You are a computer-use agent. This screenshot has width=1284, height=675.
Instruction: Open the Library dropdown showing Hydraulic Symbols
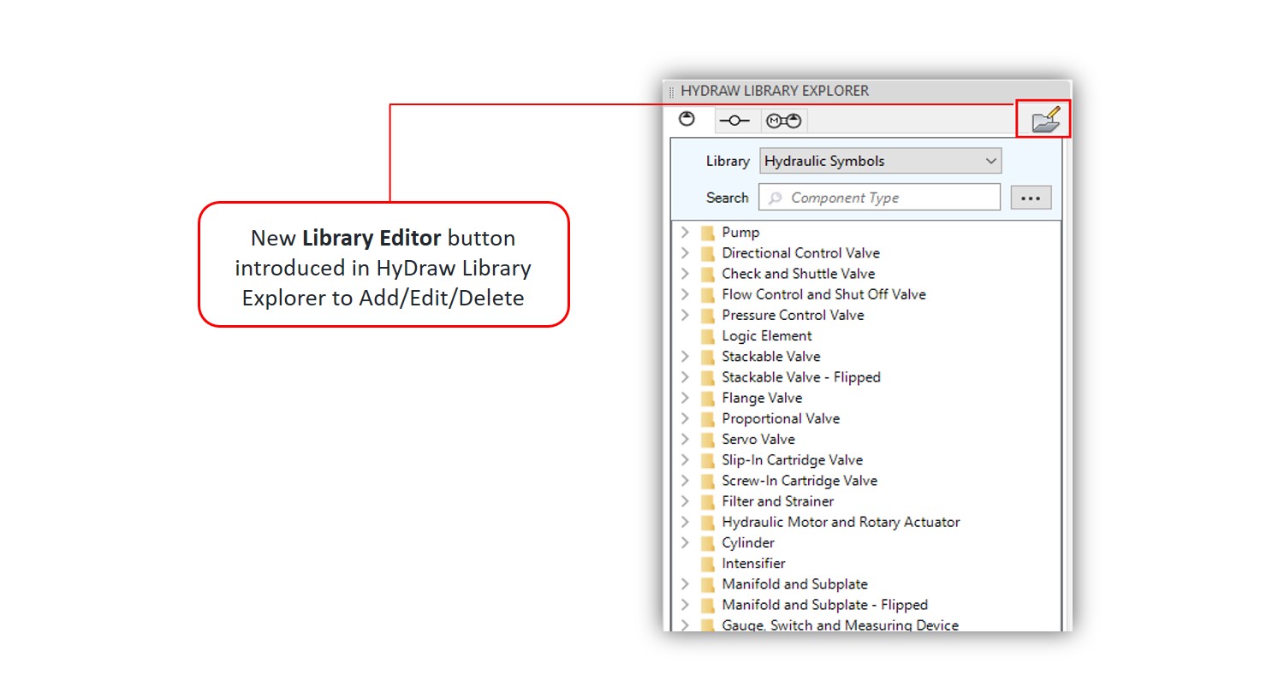tap(880, 161)
